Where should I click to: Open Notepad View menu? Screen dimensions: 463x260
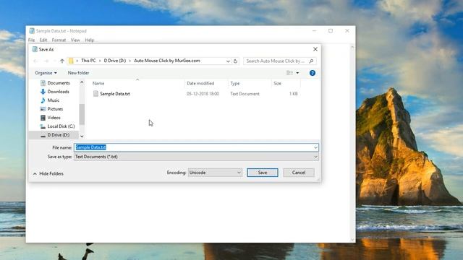75,40
